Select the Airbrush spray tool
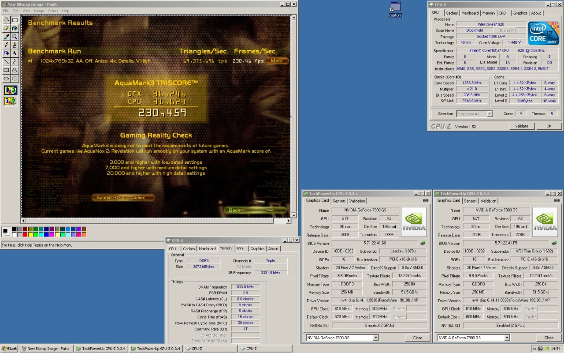Image resolution: width=564 pixels, height=353 pixels. (7, 53)
